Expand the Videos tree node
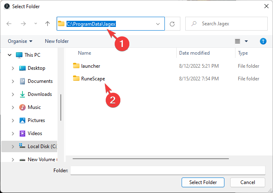Image resolution: width=273 pixels, height=193 pixels. tap(13, 133)
